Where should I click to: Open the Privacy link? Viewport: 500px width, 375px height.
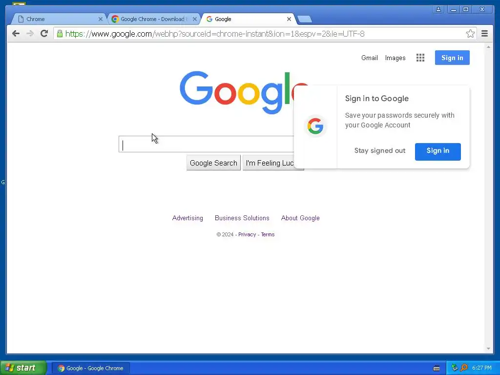(247, 234)
